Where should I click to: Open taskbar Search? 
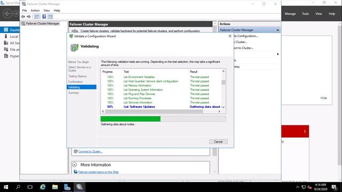(x=18, y=187)
